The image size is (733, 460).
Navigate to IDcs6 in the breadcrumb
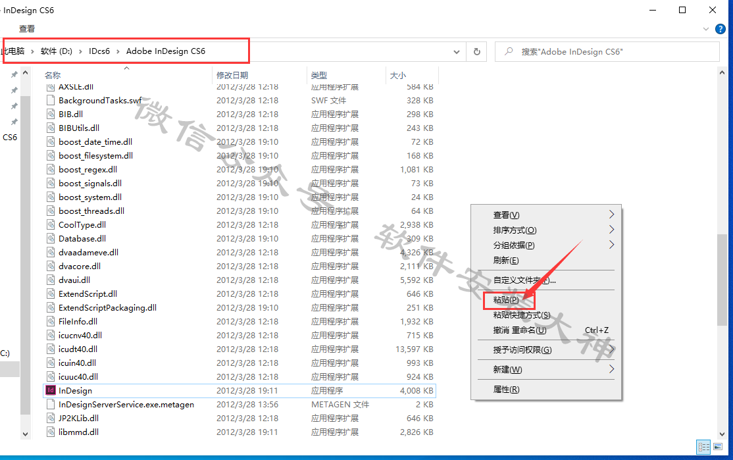pyautogui.click(x=99, y=51)
